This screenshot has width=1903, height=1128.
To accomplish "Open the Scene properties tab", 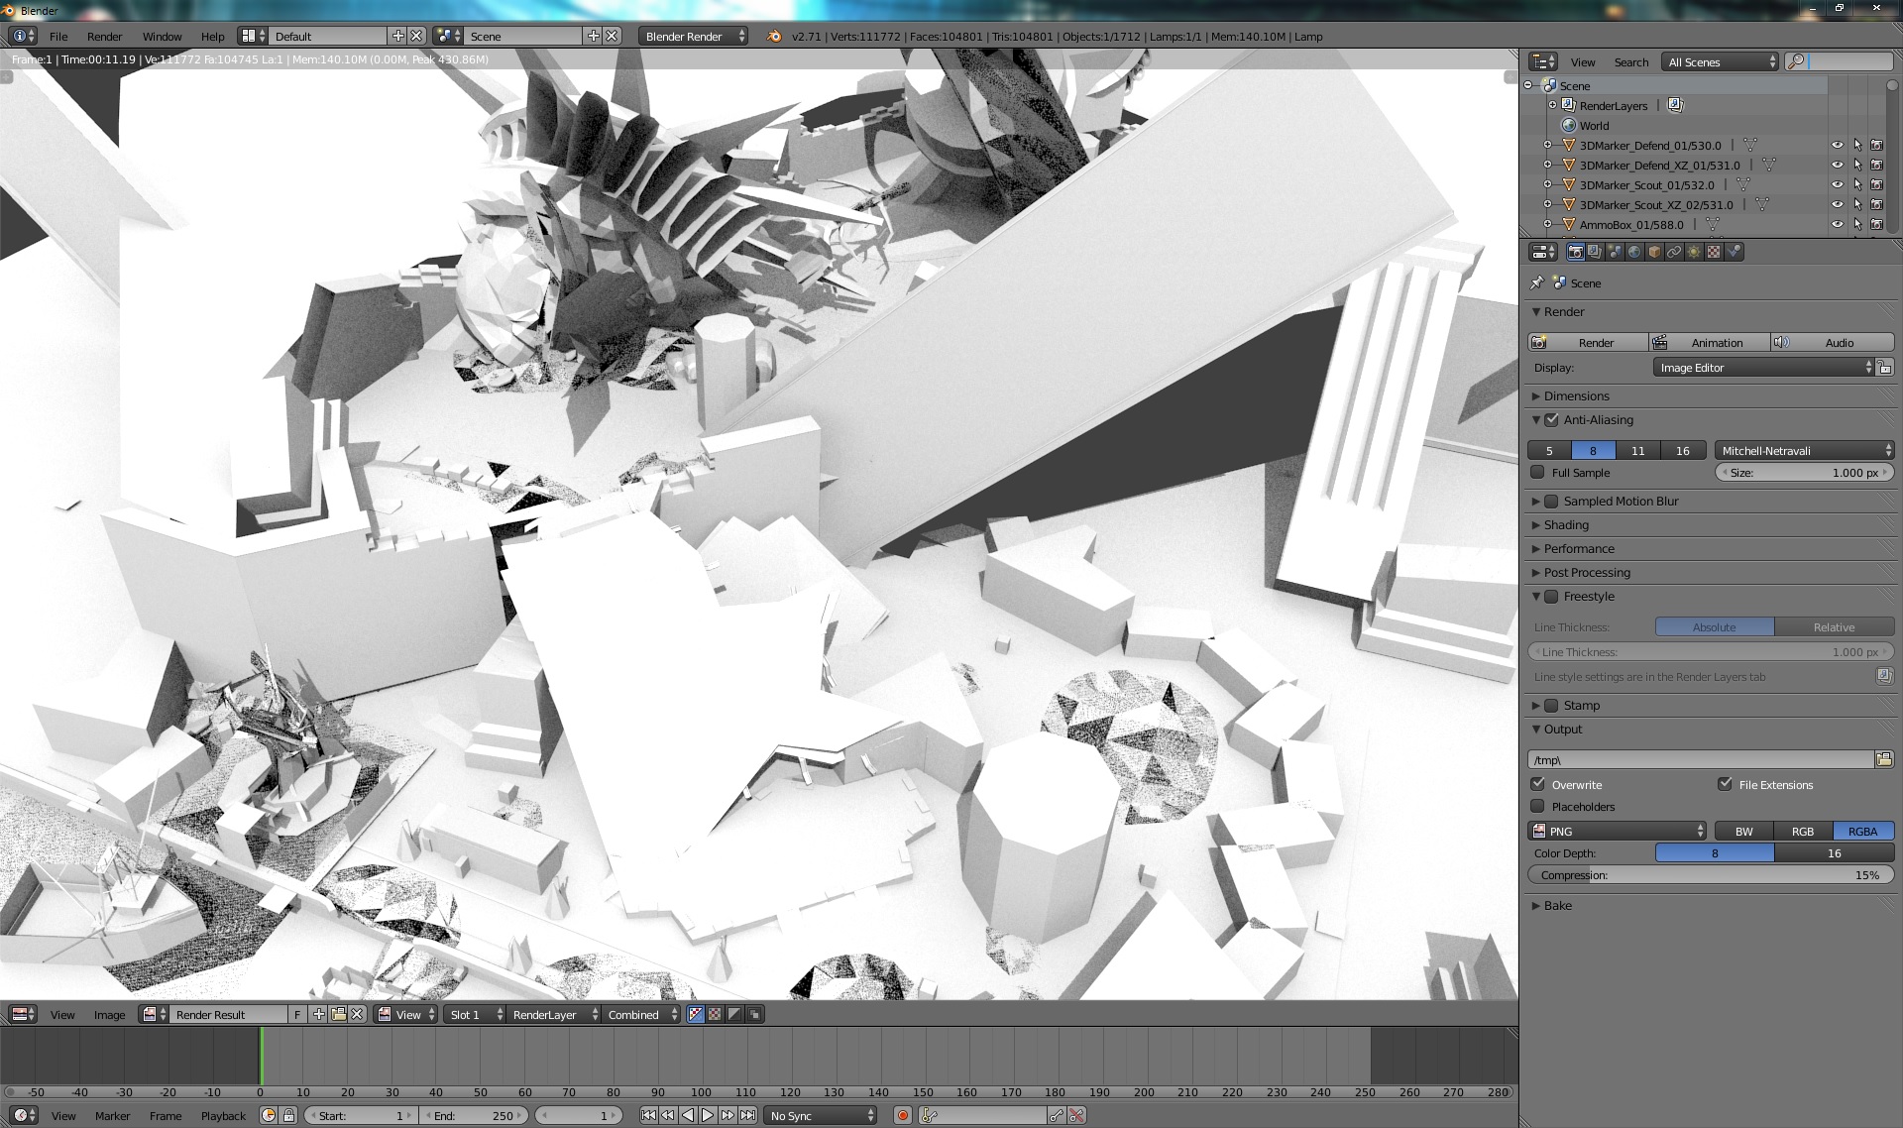I will [x=1615, y=252].
